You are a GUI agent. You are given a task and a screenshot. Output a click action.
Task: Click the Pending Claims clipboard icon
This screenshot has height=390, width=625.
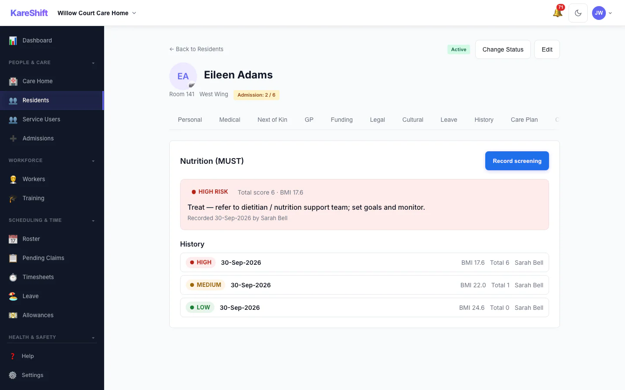click(13, 258)
